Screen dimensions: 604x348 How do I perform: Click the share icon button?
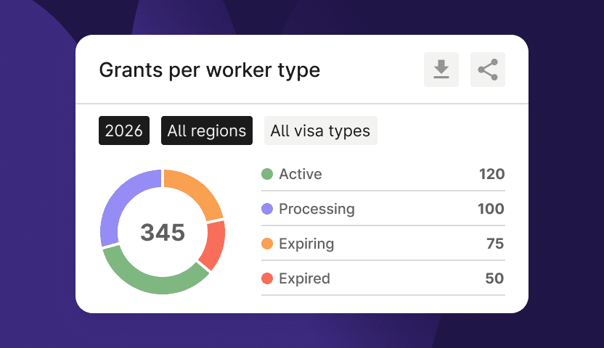coord(488,70)
